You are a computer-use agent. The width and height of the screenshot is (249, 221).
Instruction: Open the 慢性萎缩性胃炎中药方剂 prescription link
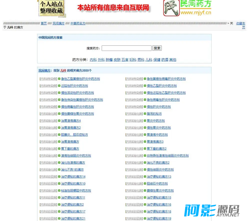77,114
